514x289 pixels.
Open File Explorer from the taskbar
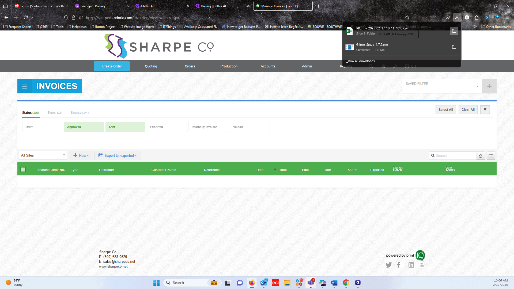(287, 283)
